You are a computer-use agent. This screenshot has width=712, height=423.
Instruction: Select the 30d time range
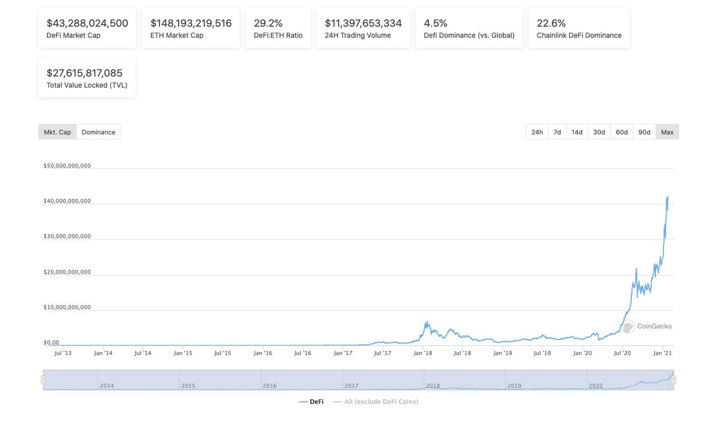(599, 132)
